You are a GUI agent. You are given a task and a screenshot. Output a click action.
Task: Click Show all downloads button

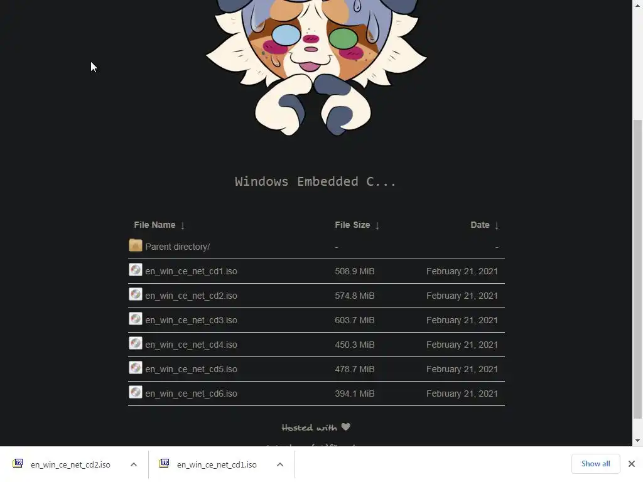click(595, 464)
